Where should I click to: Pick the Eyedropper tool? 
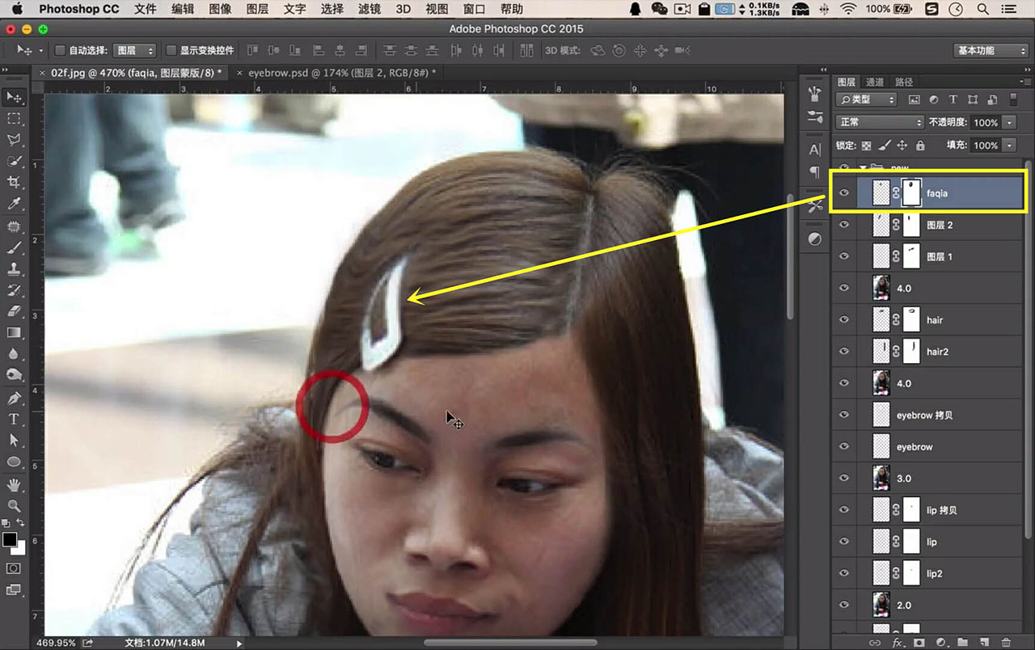14,204
